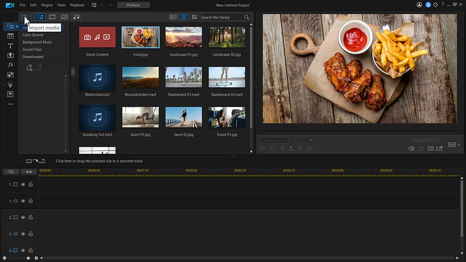Open the Effects Room fx icon
The height and width of the screenshot is (262, 466).
(x=10, y=65)
